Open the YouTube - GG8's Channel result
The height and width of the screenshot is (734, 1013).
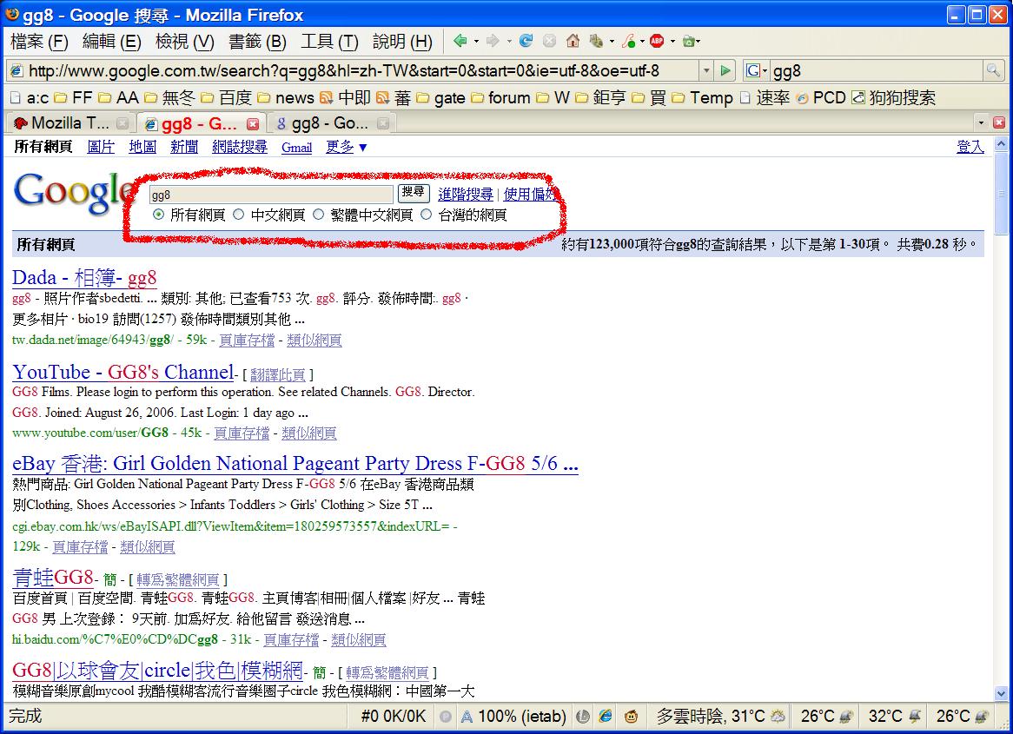[x=122, y=373]
